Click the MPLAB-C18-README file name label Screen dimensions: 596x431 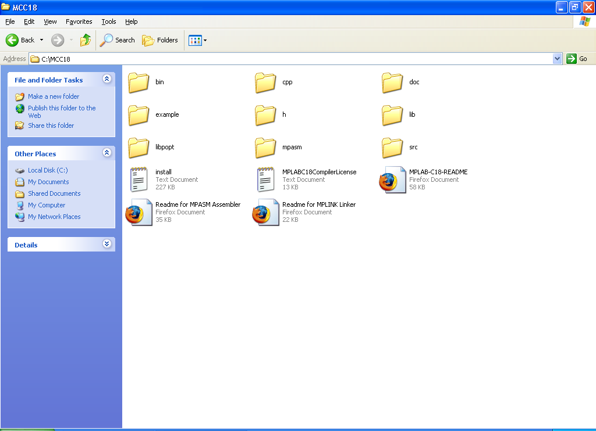tap(438, 172)
